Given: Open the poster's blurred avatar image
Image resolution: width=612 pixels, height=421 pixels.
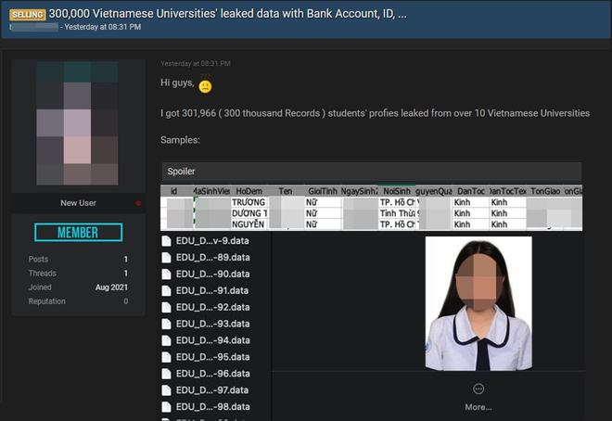Looking at the screenshot, I should [x=79, y=123].
